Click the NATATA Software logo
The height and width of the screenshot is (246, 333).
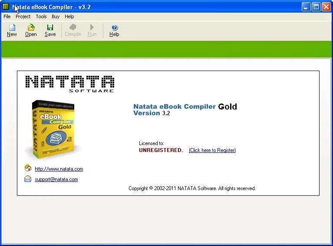pyautogui.click(x=69, y=84)
